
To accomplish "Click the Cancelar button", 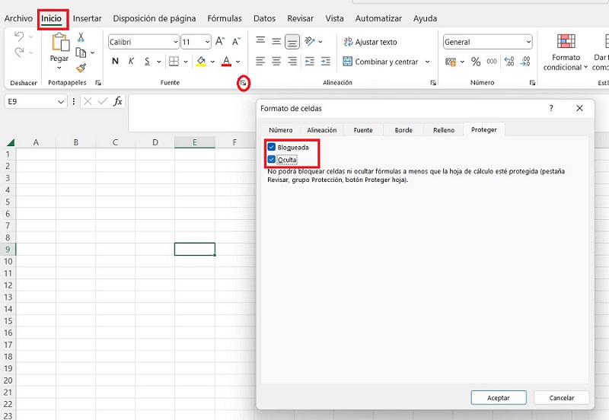I will [x=562, y=398].
